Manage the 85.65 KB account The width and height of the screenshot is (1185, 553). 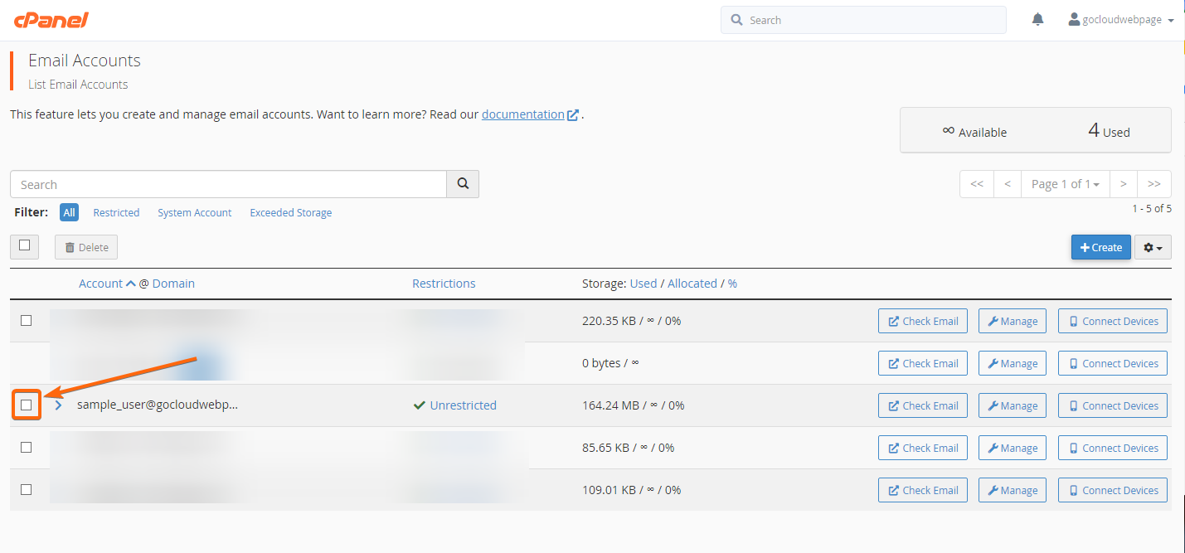(x=1013, y=448)
